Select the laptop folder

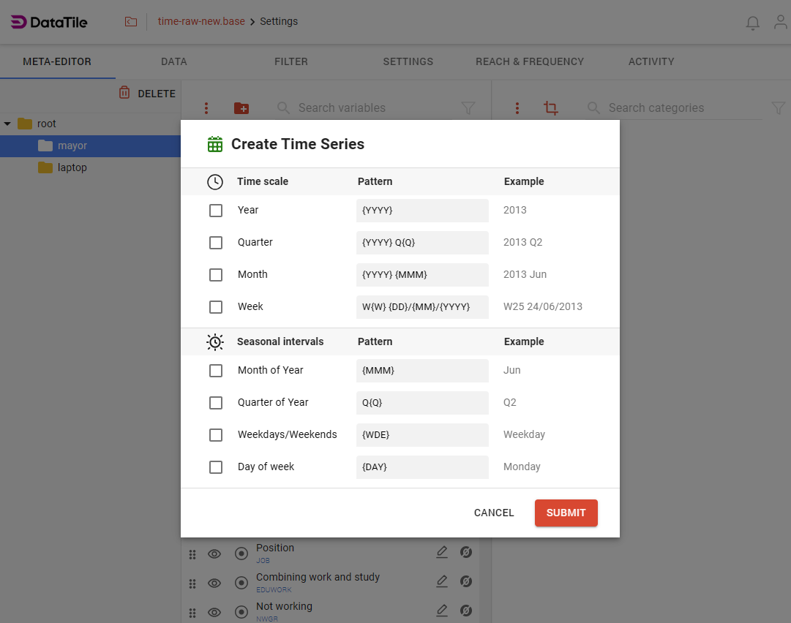(72, 167)
